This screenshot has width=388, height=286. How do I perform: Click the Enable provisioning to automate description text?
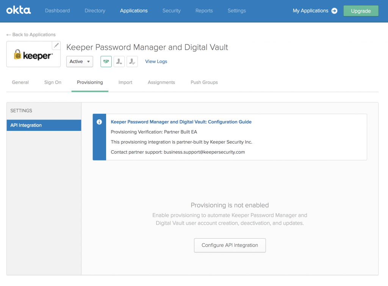(230, 219)
